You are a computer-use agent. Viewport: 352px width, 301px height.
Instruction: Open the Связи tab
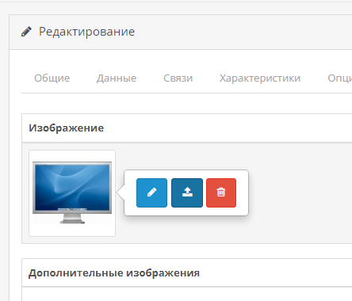coord(178,78)
